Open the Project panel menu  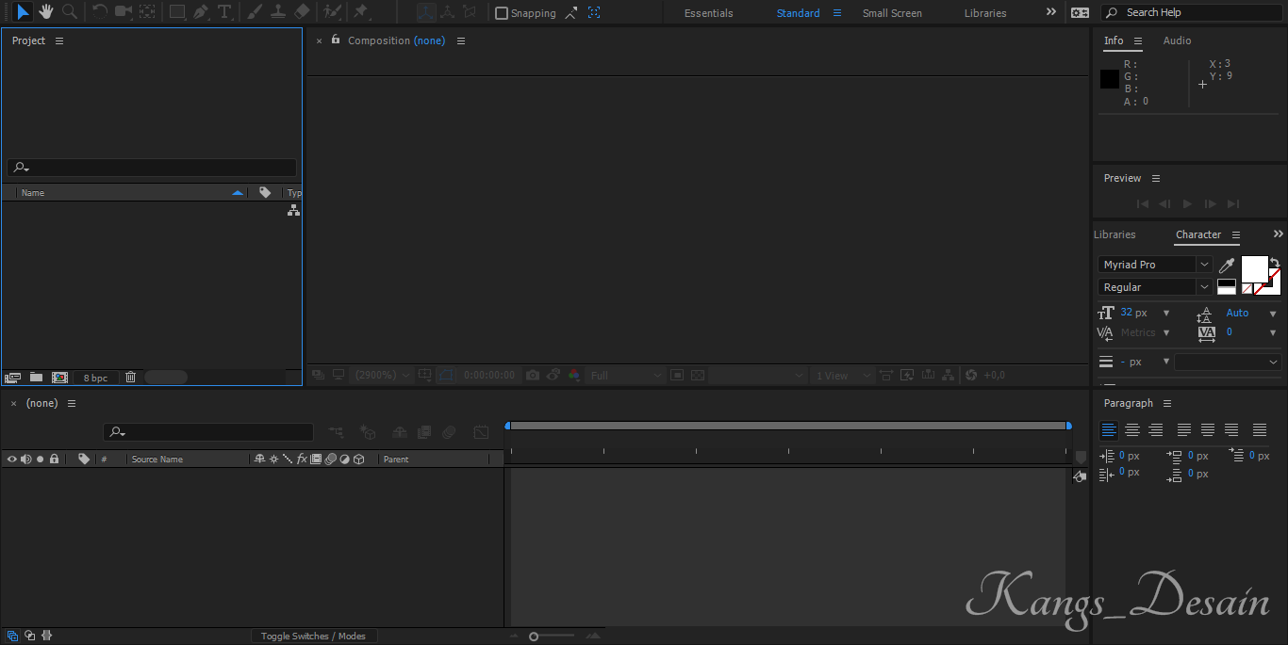(x=59, y=41)
